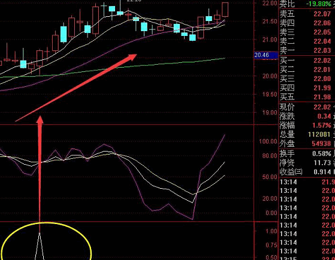Select the 卖二 ask price 22.04

[x=322, y=41]
